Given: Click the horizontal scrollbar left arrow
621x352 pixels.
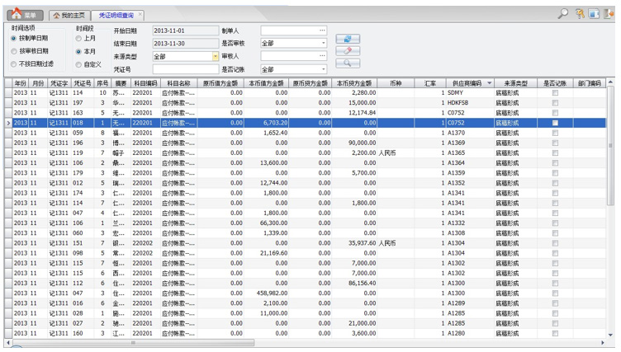Looking at the screenshot, I should (8, 342).
